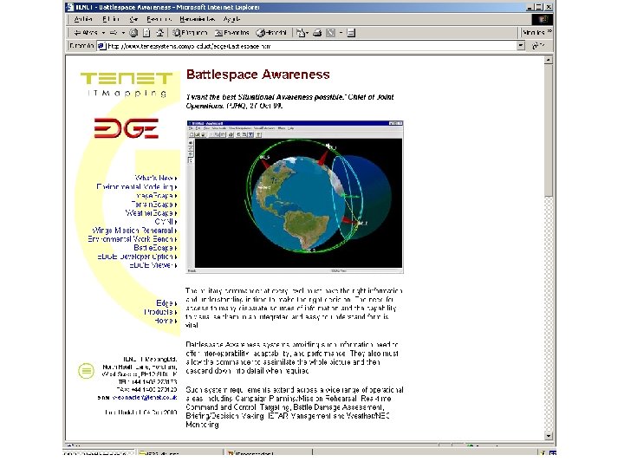The height and width of the screenshot is (468, 624).
Task: Click the Discuss toolbar icon
Action: (x=351, y=33)
